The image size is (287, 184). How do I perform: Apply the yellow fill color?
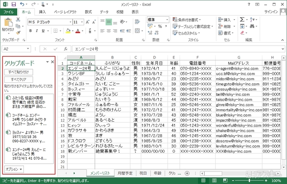(x=68, y=31)
